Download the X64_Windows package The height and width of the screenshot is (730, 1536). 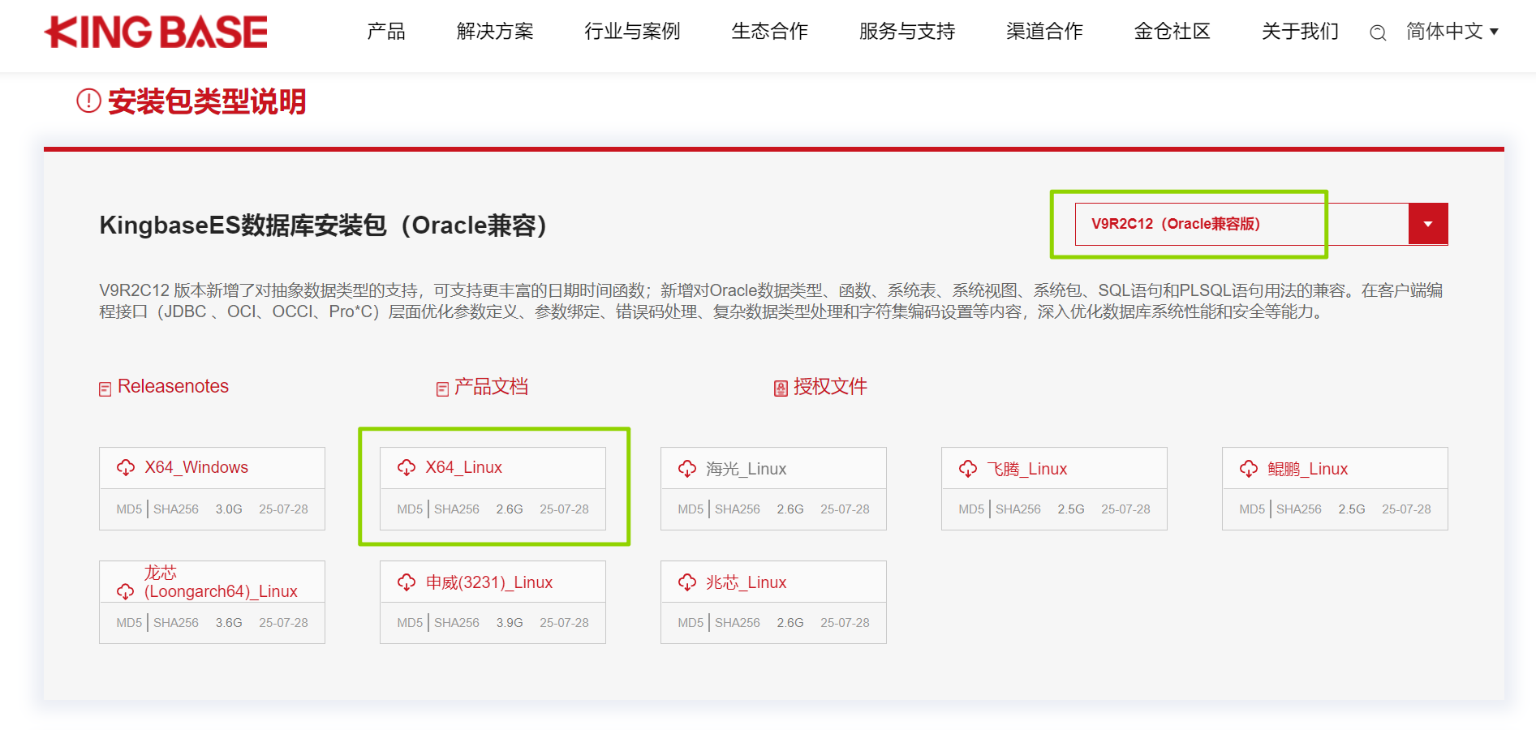tap(196, 467)
